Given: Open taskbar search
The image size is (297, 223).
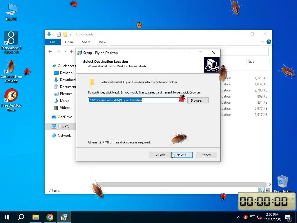Looking at the screenshot, I should pyautogui.click(x=21, y=217).
